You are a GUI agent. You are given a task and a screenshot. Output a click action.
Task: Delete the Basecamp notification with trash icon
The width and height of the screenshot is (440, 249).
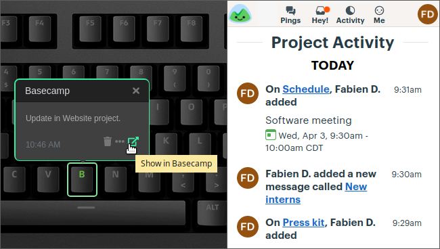(107, 141)
